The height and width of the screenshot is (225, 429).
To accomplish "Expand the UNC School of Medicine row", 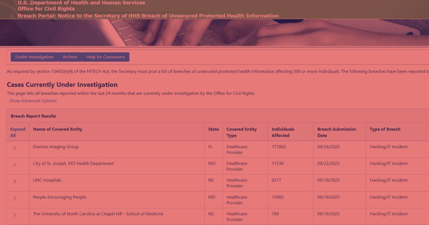I will point(15,215).
